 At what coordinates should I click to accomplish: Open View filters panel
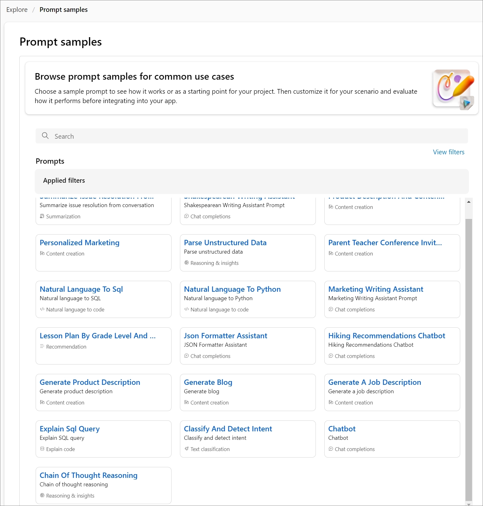pyautogui.click(x=449, y=152)
